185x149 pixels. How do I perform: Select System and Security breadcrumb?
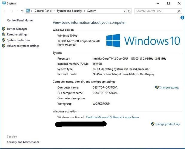coord(69,11)
